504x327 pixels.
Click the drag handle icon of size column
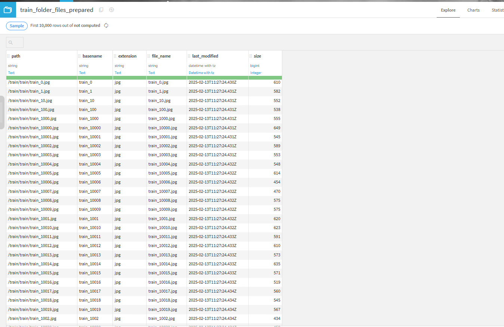[251, 56]
